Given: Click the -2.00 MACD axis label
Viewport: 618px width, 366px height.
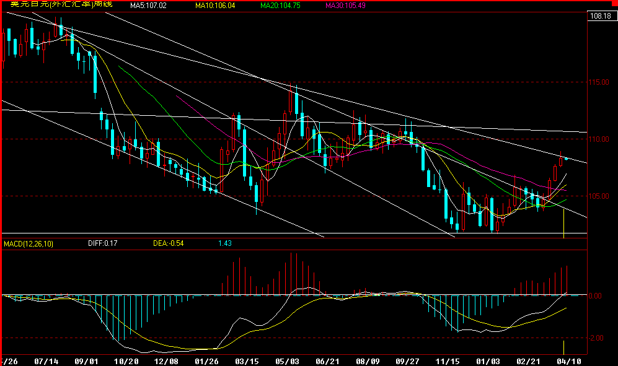Looking at the screenshot, I should coord(594,338).
